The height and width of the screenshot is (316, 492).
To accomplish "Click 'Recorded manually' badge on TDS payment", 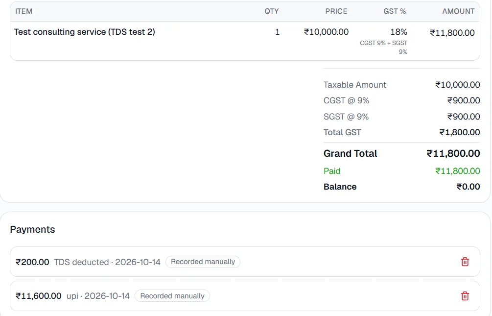I will click(203, 262).
